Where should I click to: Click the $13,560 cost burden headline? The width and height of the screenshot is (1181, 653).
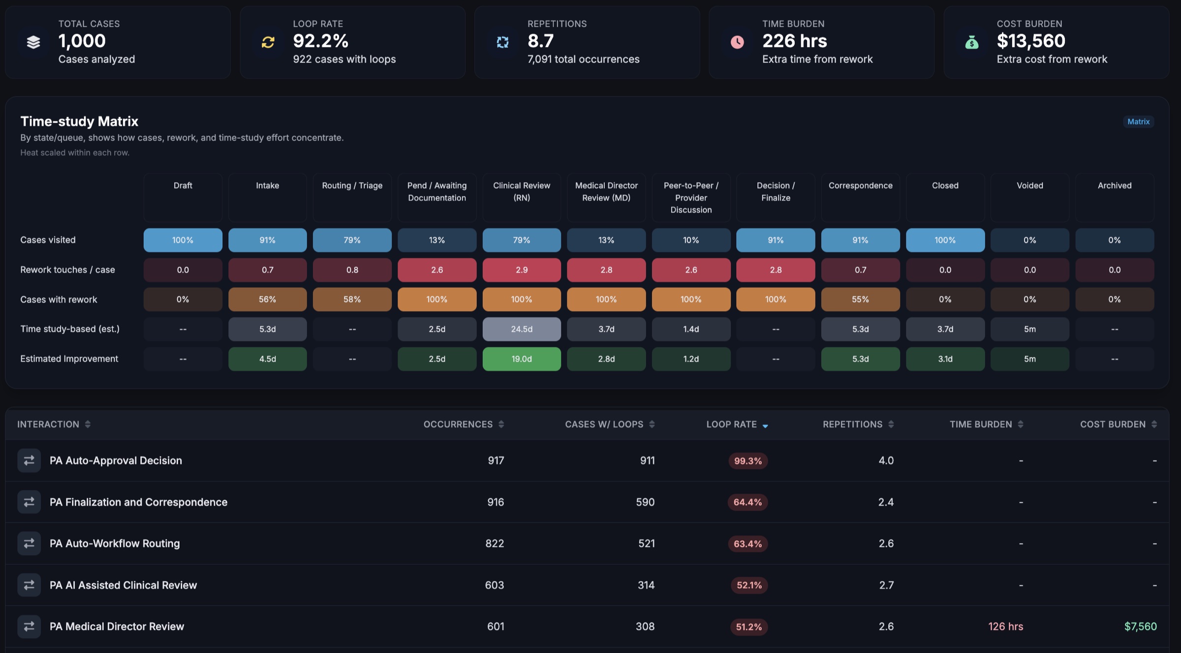(1031, 41)
